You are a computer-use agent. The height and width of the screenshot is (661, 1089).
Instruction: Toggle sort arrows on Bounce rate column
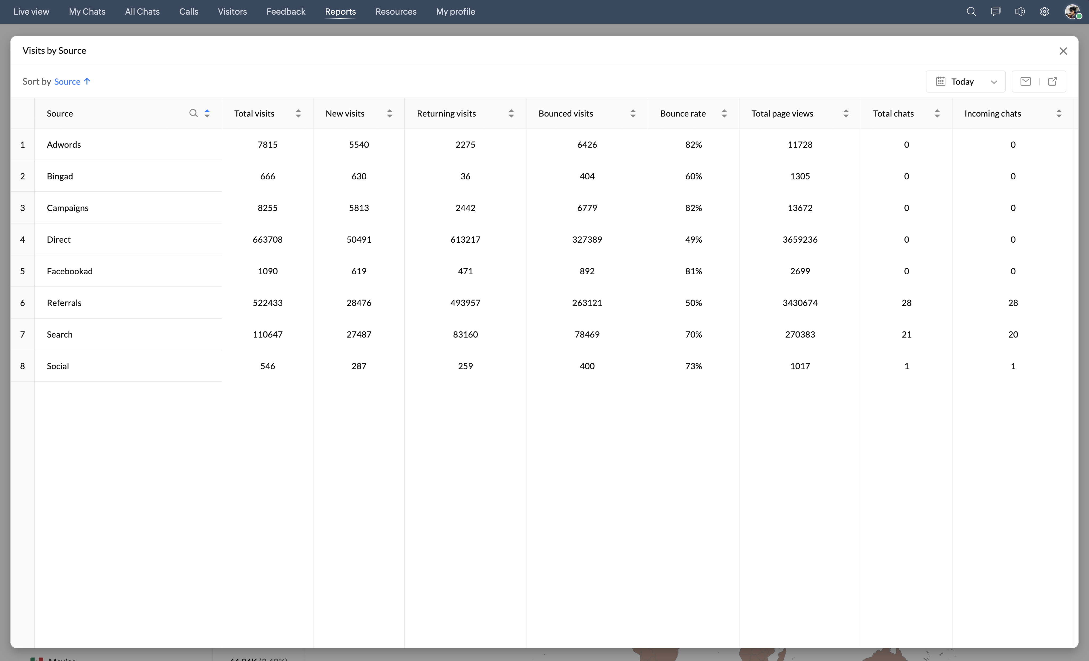(x=724, y=113)
